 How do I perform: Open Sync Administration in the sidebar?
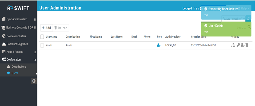(17, 19)
